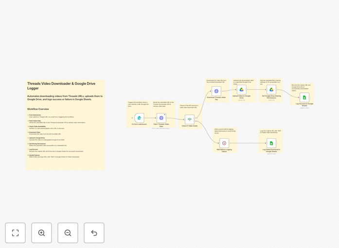Select the Log Success to Google Sheets node

pyautogui.click(x=304, y=97)
